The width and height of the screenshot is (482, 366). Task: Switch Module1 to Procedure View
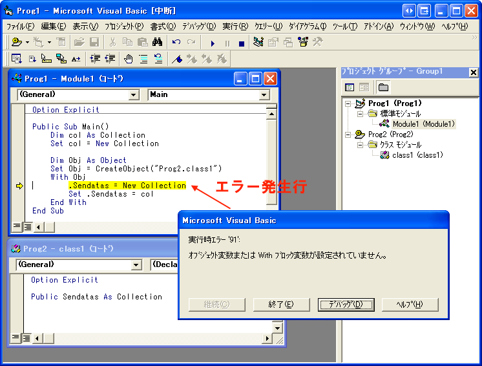[x=17, y=227]
